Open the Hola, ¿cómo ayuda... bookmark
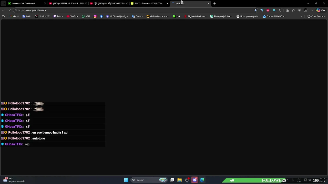The image size is (328, 184). pos(248,16)
